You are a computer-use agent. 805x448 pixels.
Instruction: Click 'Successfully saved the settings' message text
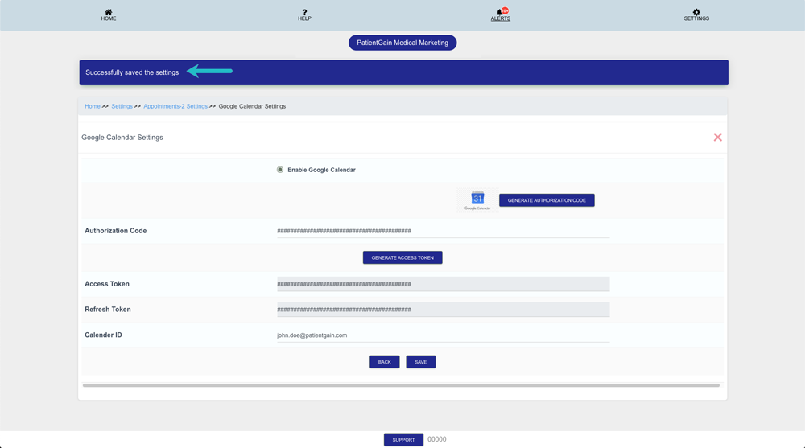click(x=132, y=72)
